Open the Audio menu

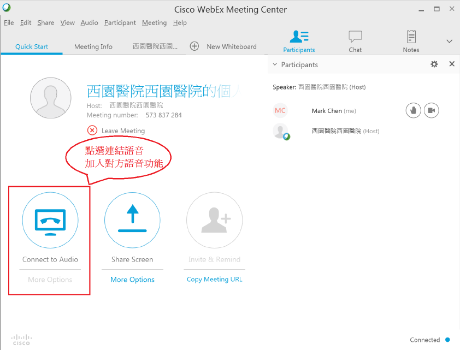[89, 23]
